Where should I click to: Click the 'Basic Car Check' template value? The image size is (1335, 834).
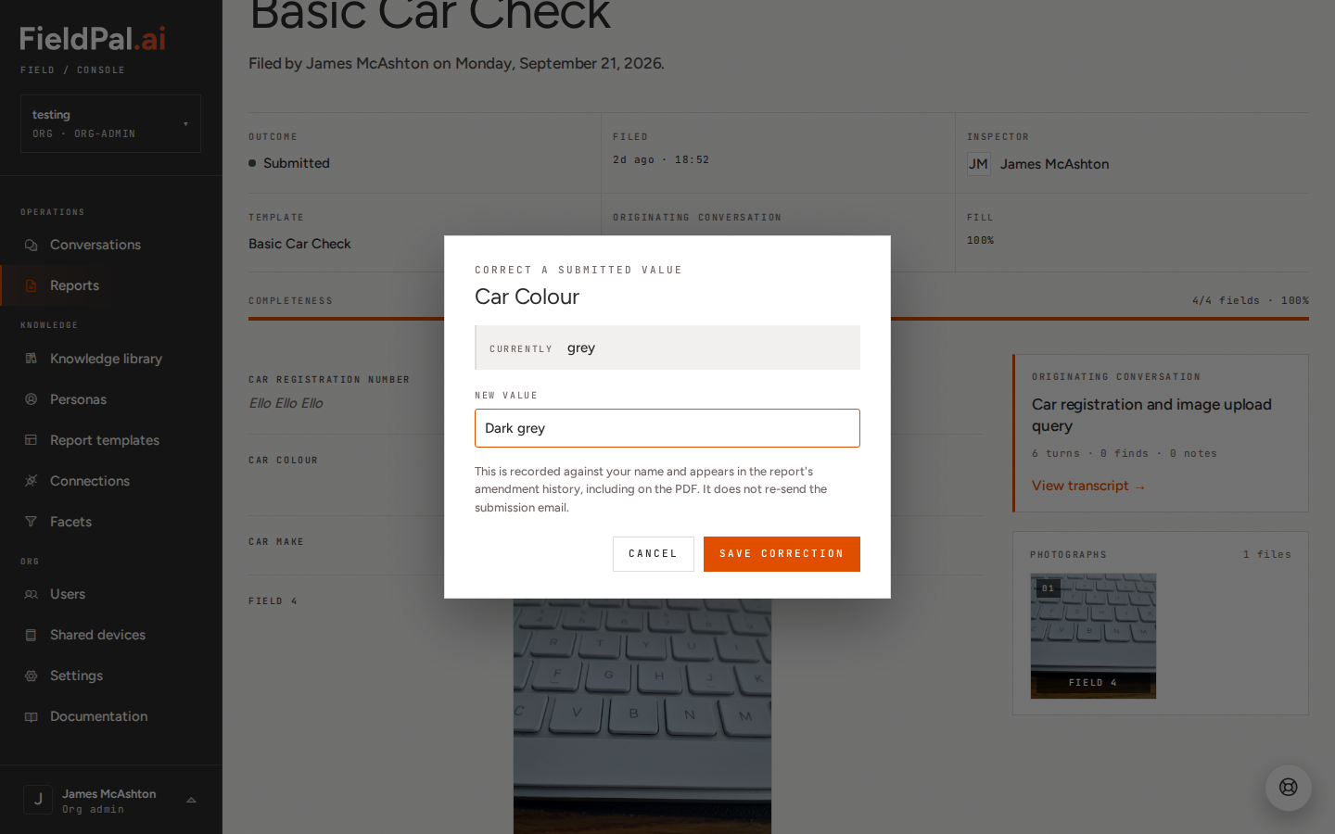[299, 244]
